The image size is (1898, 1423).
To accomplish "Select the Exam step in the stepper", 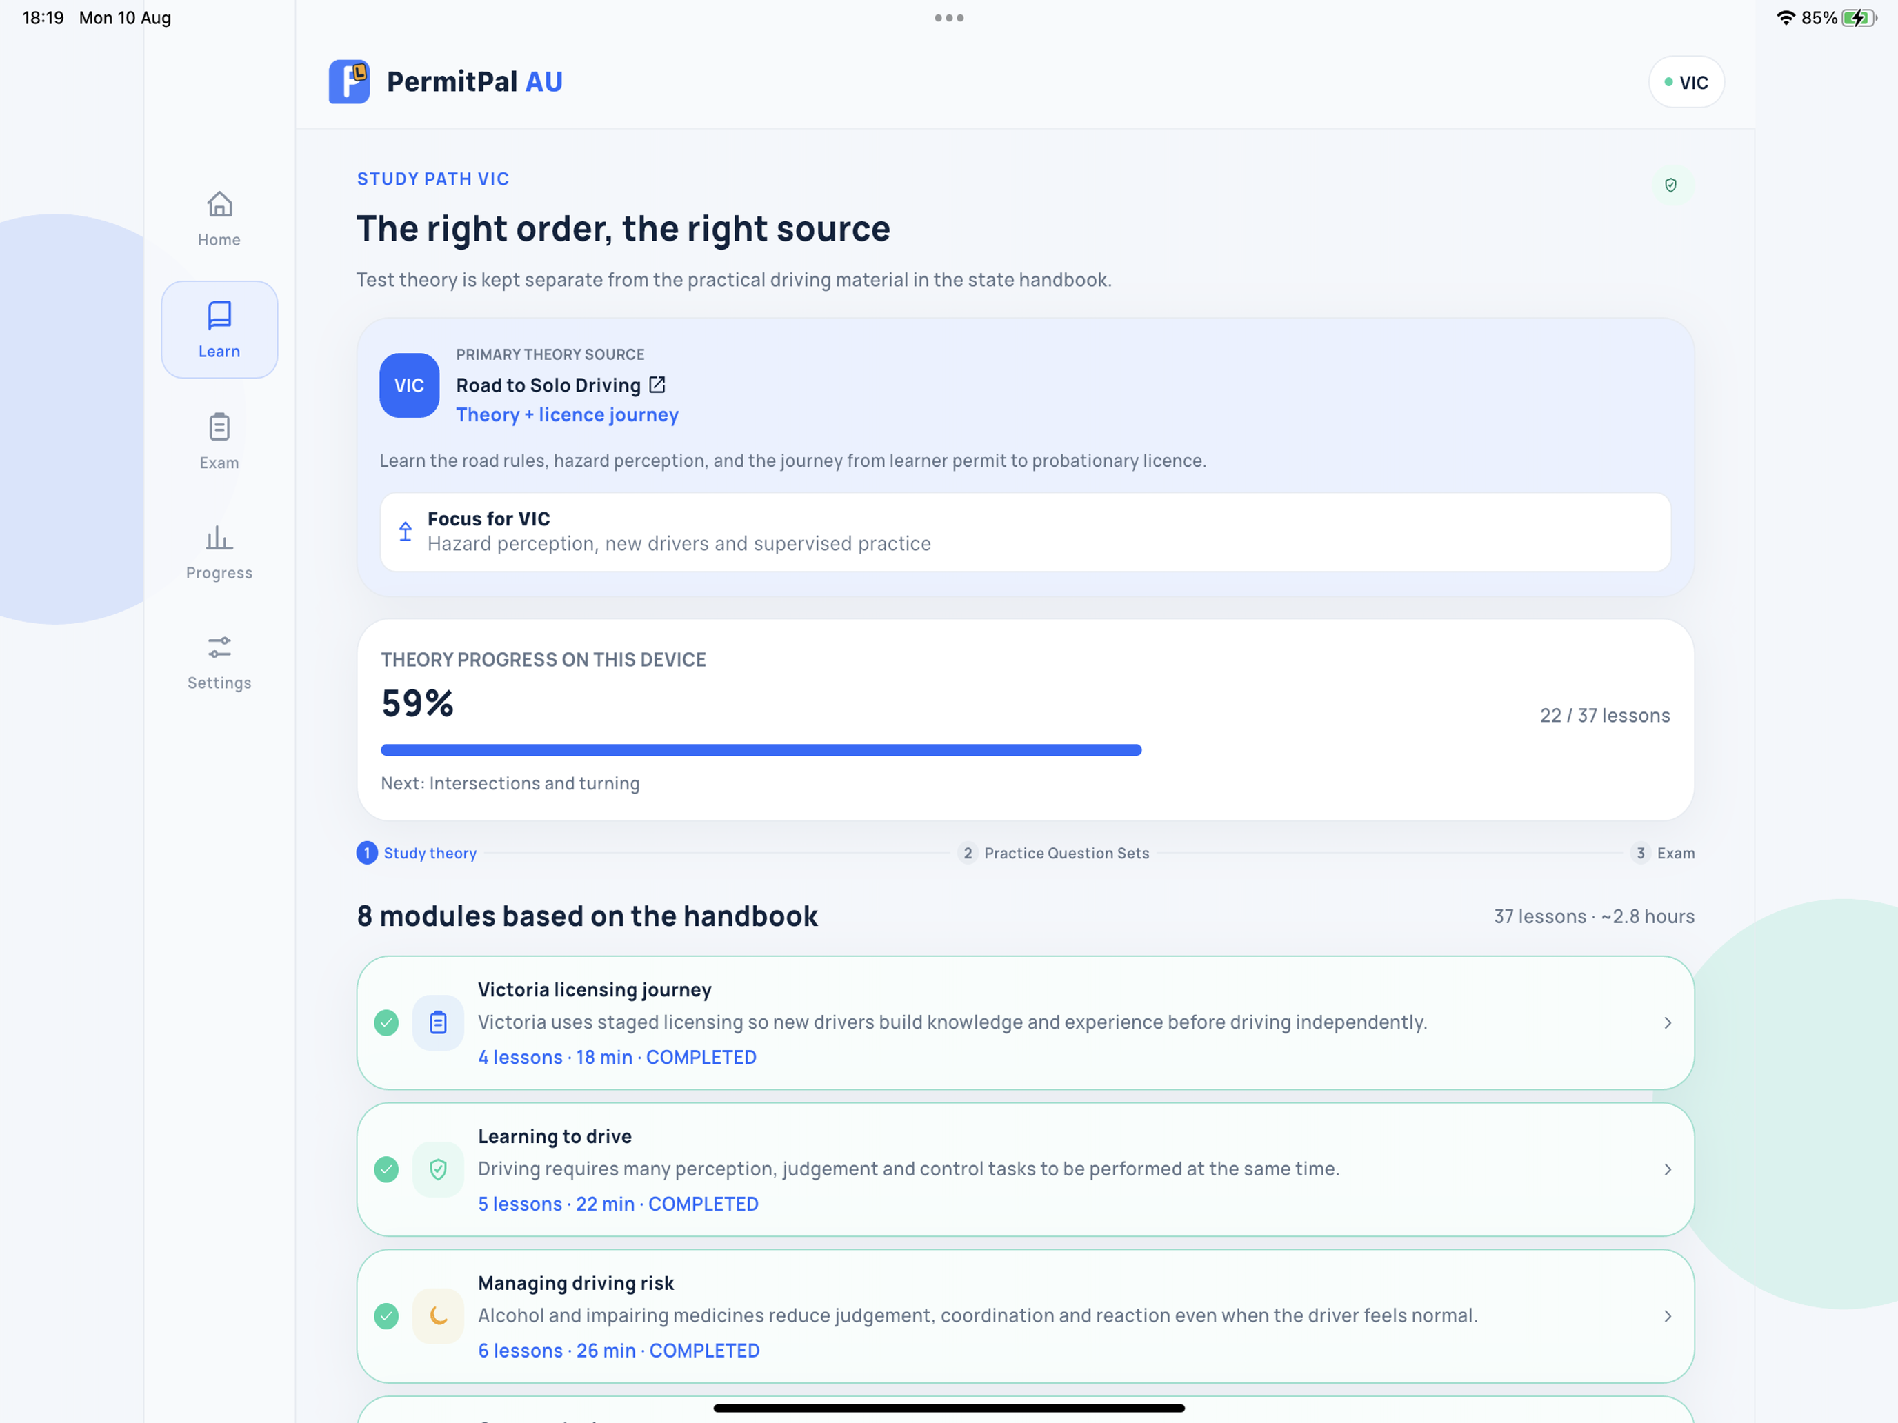I will coord(1662,853).
